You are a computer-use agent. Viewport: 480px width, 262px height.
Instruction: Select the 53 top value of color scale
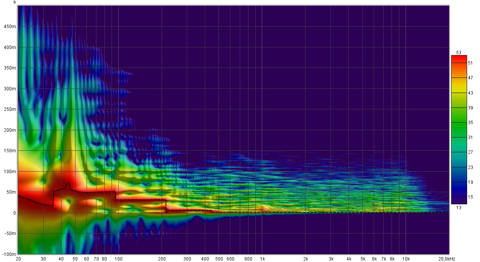[459, 52]
